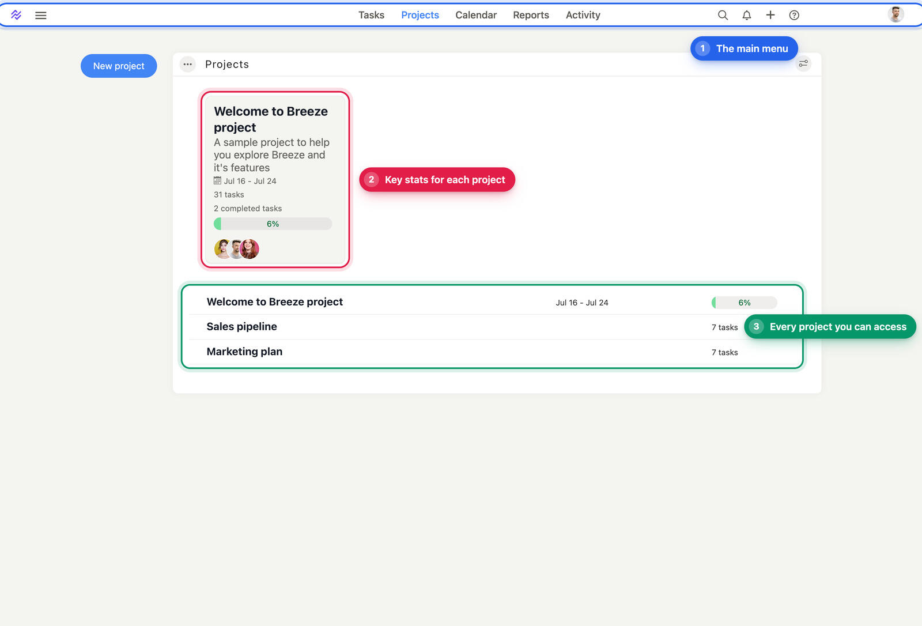This screenshot has width=922, height=626.
Task: Open the projects view settings sliders icon
Action: [x=803, y=63]
